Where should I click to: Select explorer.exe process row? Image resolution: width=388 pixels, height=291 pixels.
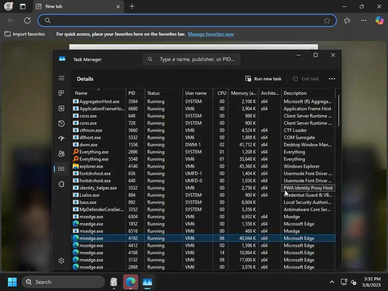(x=203, y=166)
